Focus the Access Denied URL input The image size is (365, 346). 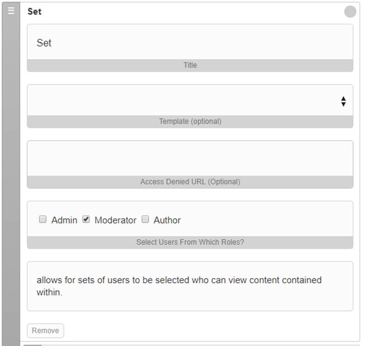pos(190,158)
